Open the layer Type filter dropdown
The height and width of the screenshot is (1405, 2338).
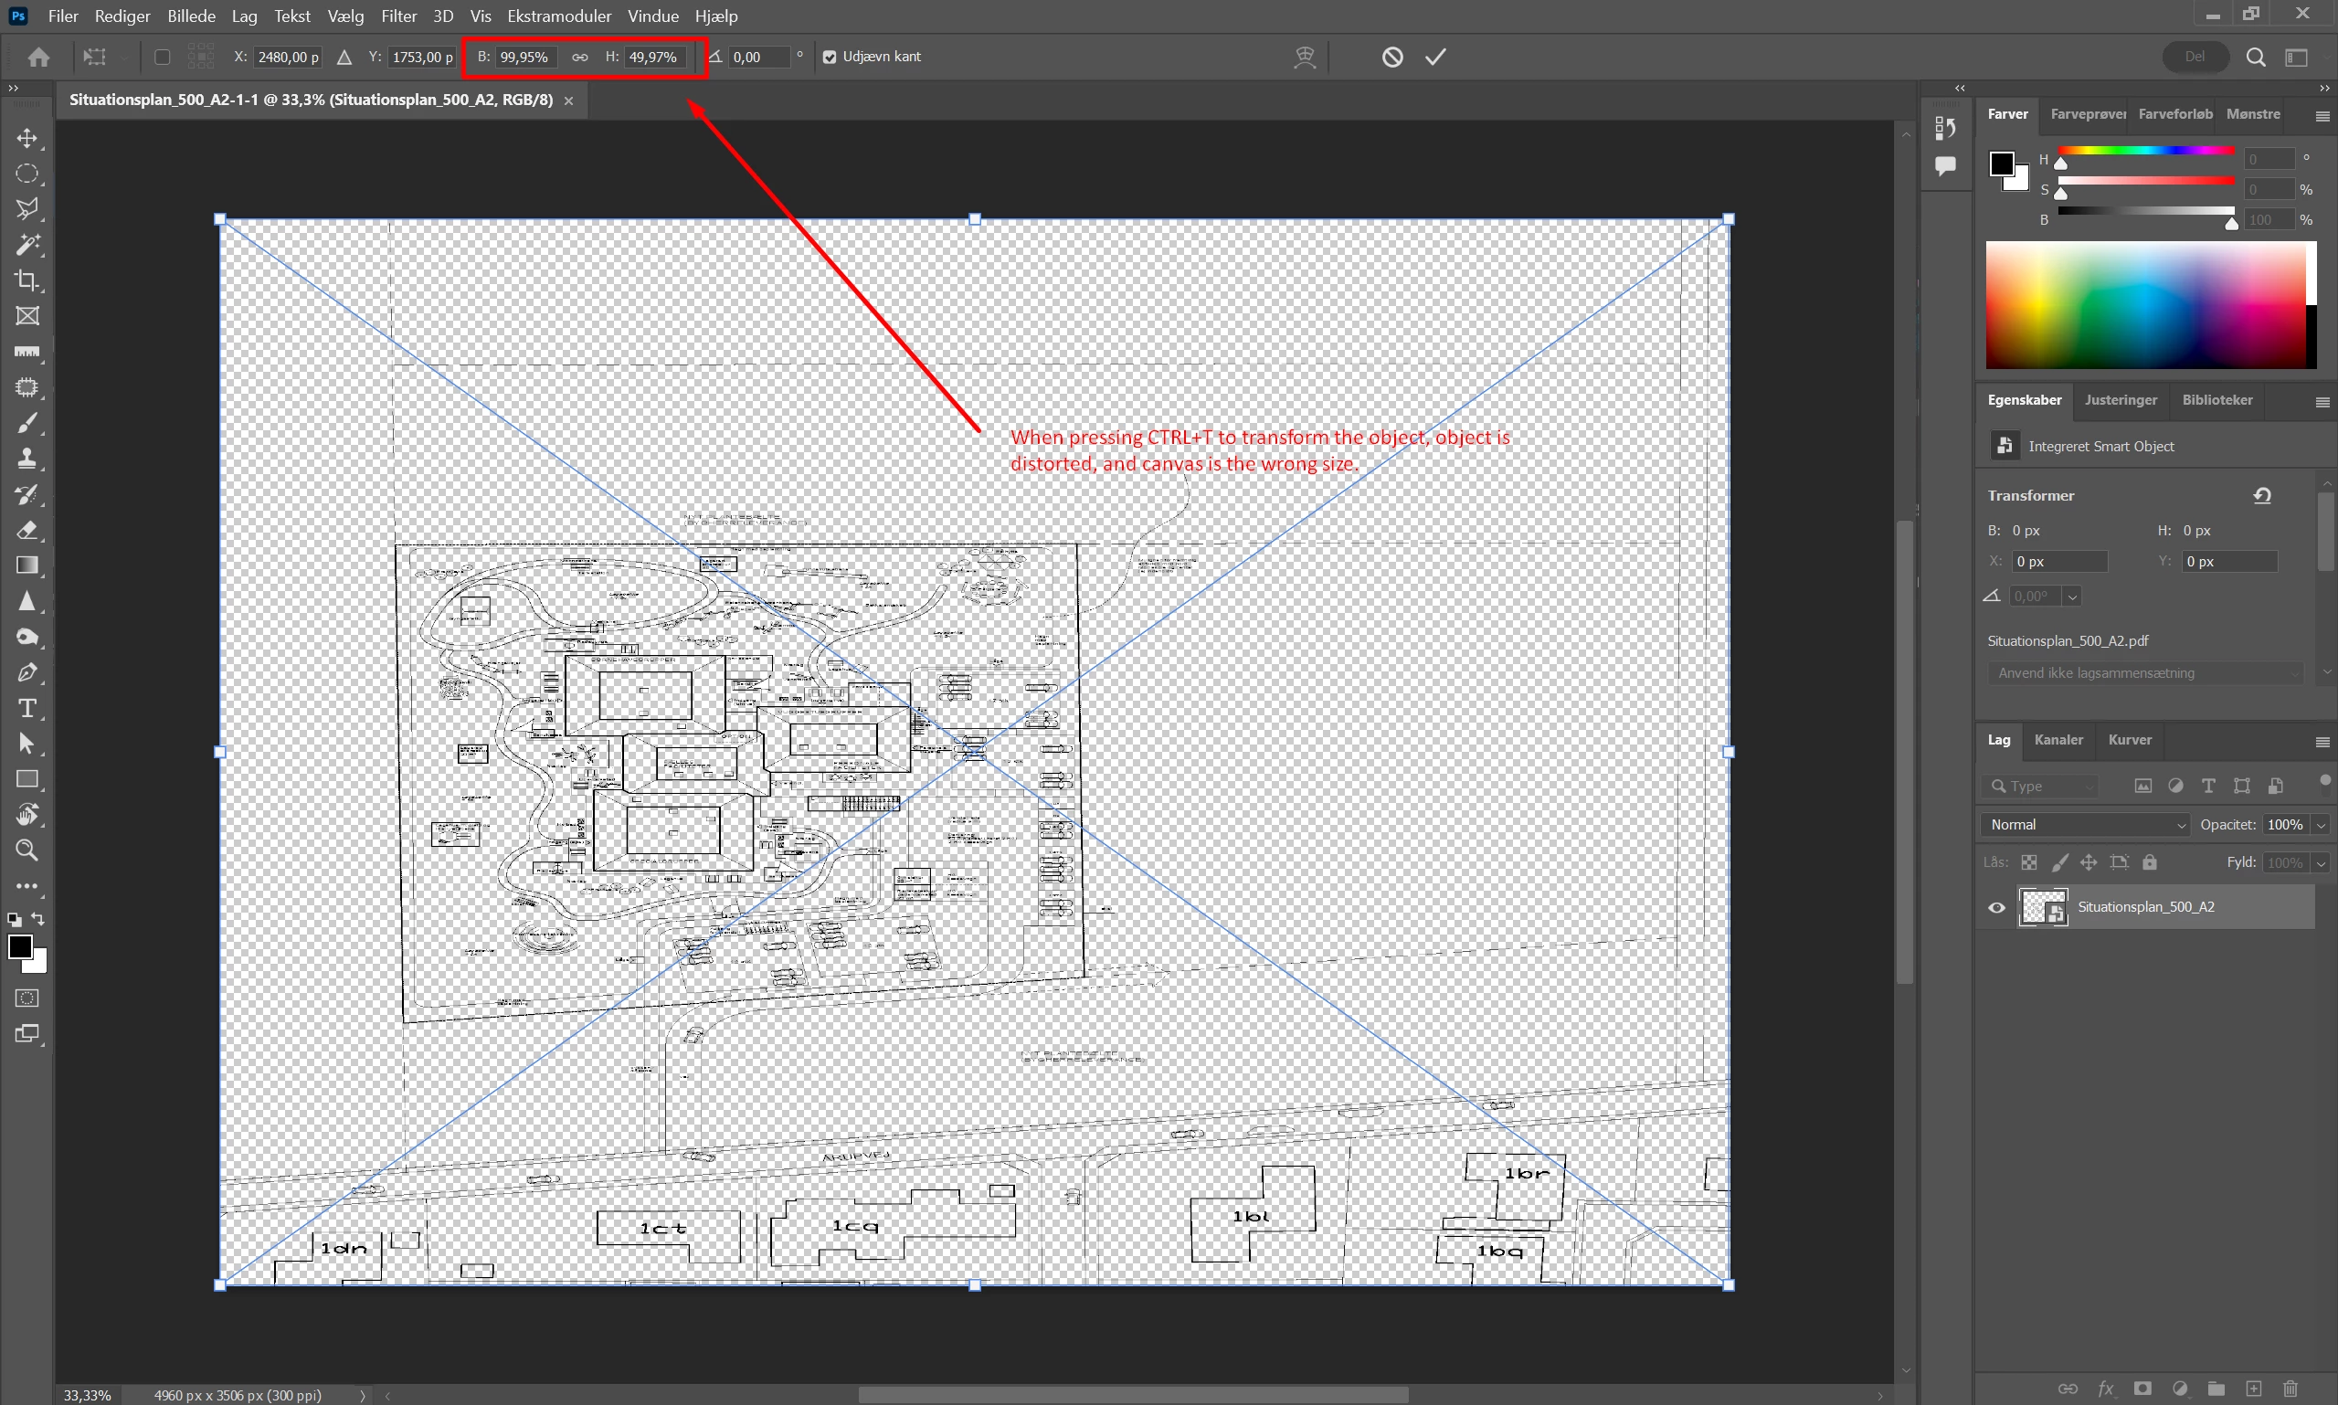[2043, 786]
